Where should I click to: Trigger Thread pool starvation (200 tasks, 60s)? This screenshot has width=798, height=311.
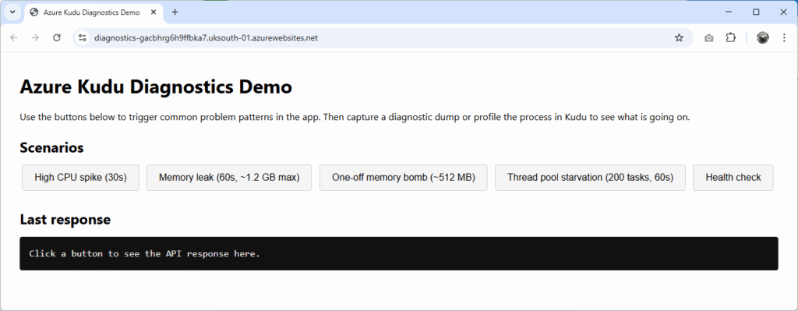pos(591,178)
